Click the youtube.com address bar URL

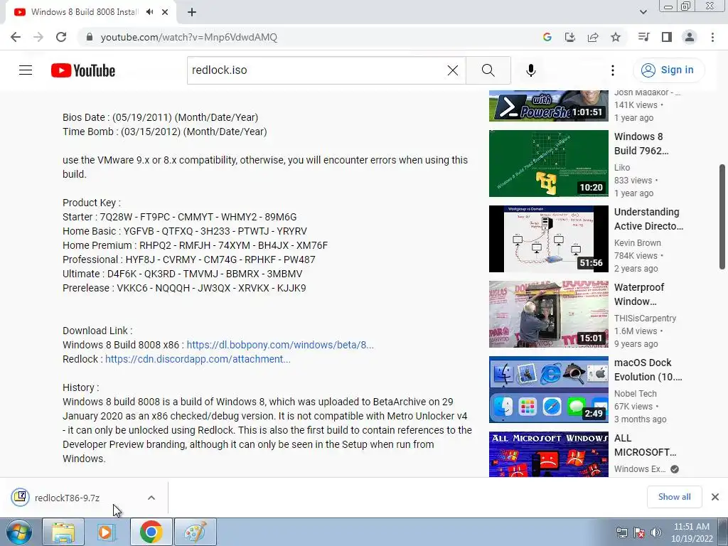click(188, 37)
